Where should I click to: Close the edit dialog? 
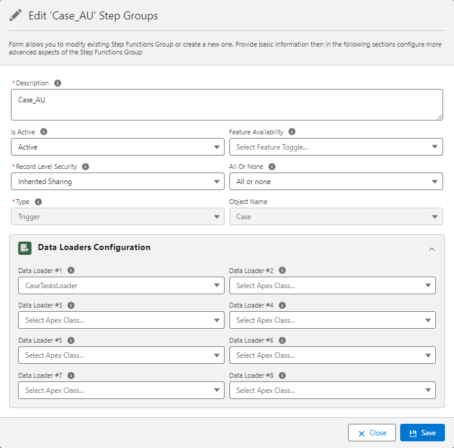tap(372, 433)
